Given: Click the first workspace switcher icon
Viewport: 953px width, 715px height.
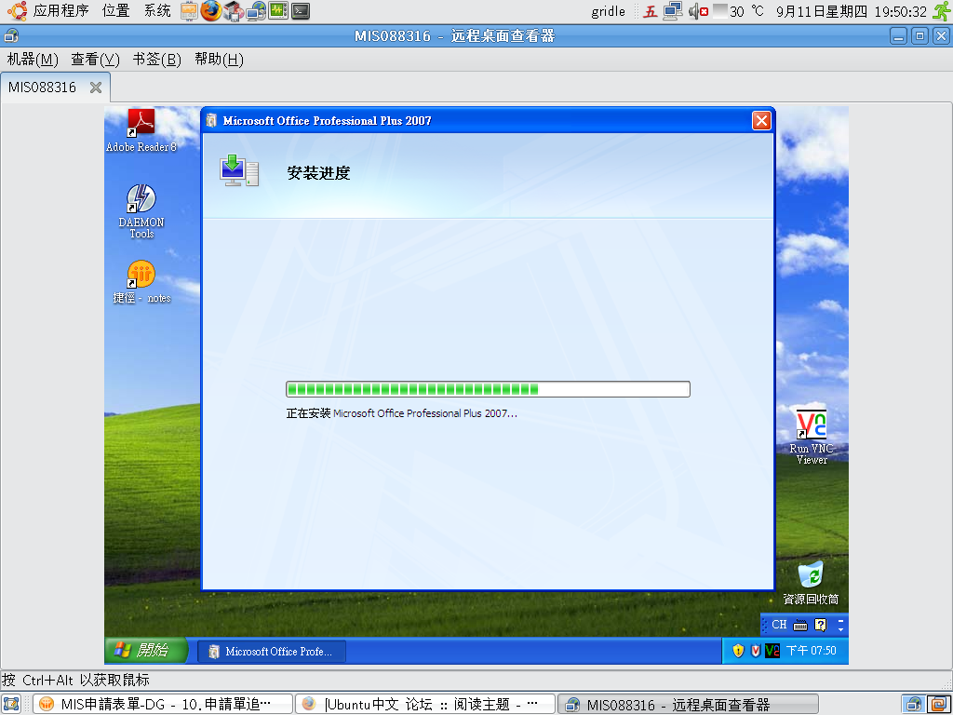Looking at the screenshot, I should tap(913, 704).
